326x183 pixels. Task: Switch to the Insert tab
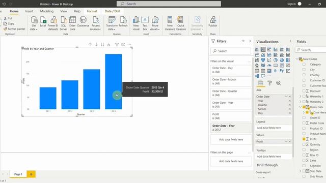coord(29,11)
